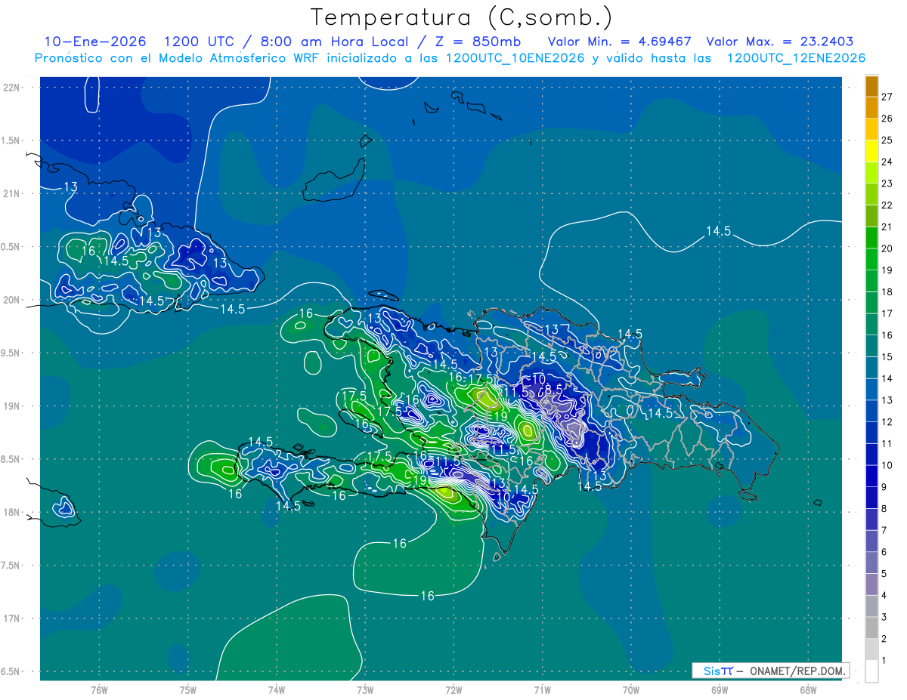Click the 22N latitude axis label
Viewport: 907px width, 700px height.
tap(11, 87)
